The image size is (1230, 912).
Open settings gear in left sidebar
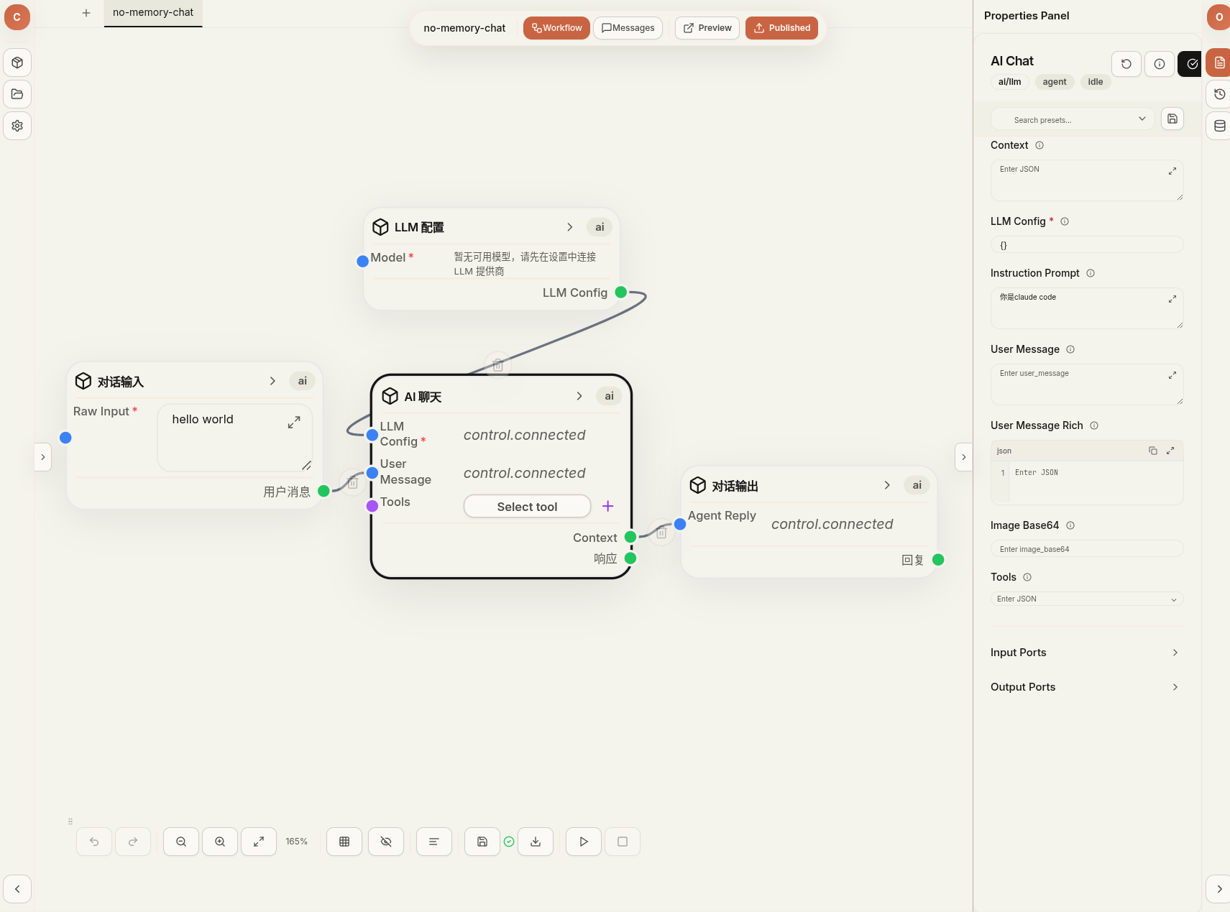(x=17, y=126)
